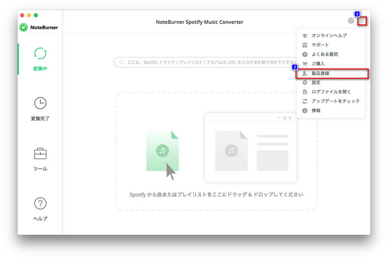Open the 変換完了 clock history icon
The image size is (388, 260).
point(40,103)
